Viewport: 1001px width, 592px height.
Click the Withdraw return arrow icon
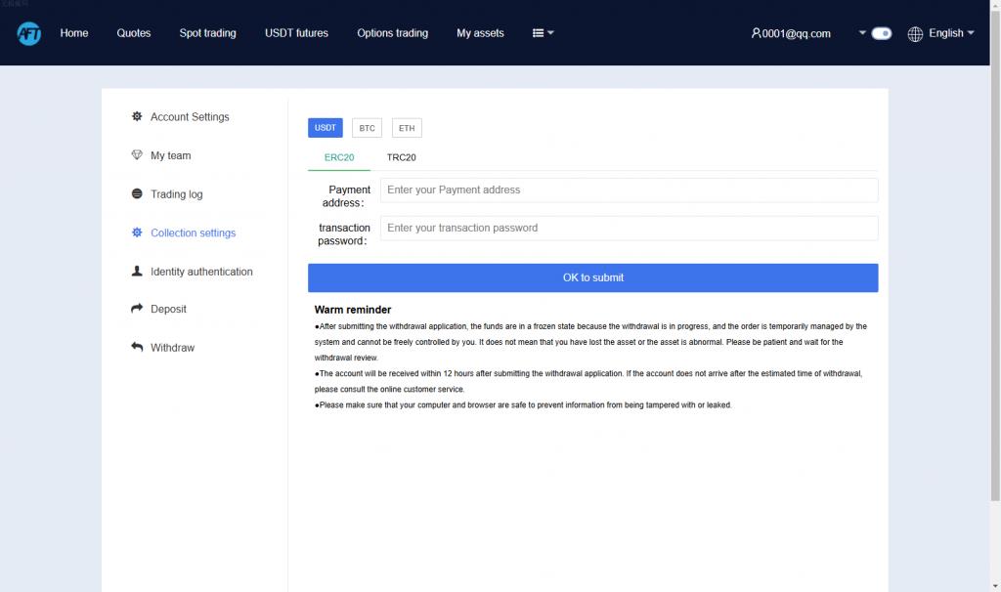[137, 347]
